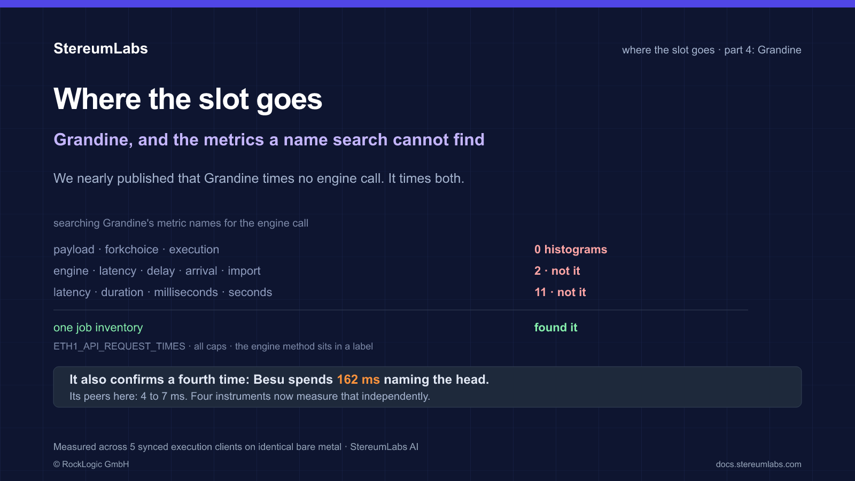
Task: Click the '0 histograms' result
Action: pyautogui.click(x=571, y=250)
